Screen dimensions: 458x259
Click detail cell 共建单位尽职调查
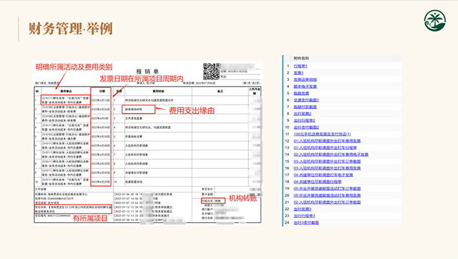(x=136, y=172)
